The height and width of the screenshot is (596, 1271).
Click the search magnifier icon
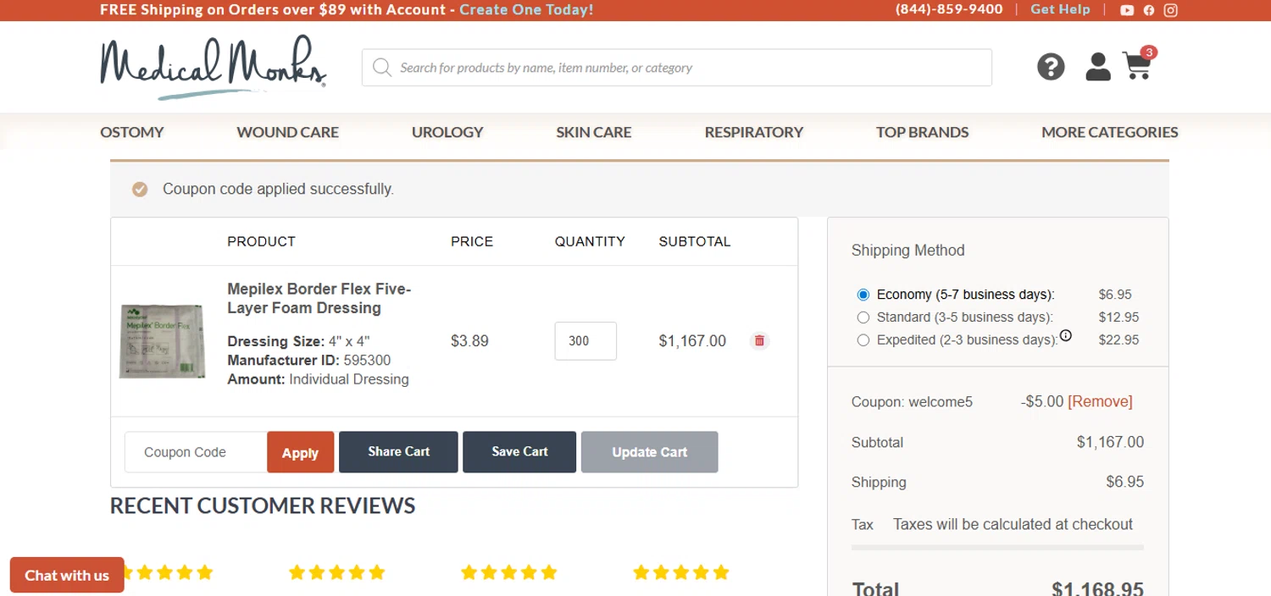[x=381, y=67]
